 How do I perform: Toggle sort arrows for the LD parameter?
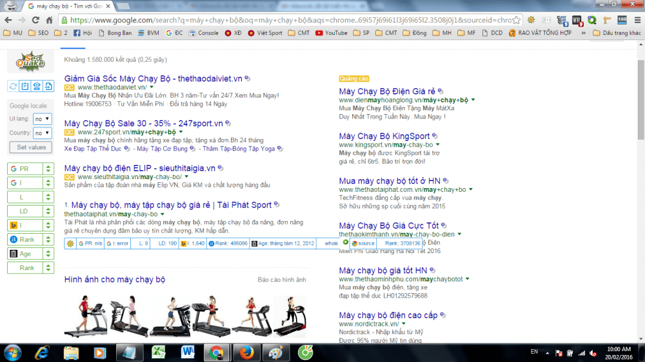[x=48, y=211]
